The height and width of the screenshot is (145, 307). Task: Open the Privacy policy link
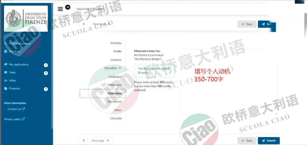[15, 119]
